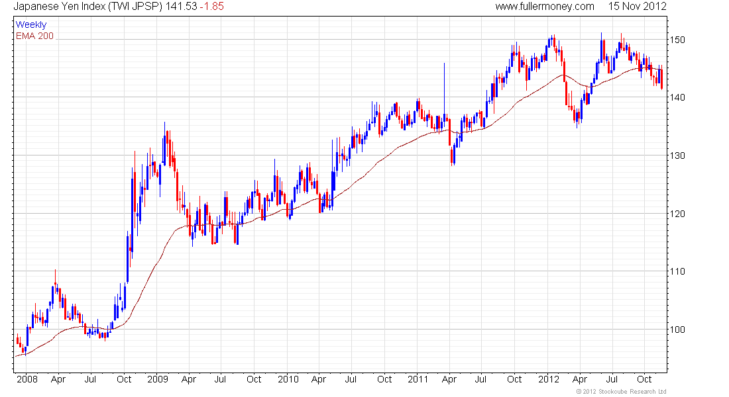Click the date '15 Nov 2012'
This screenshot has width=729, height=397.
(x=637, y=7)
